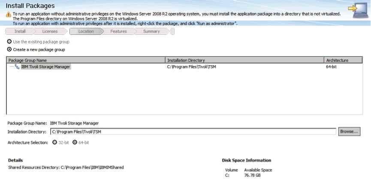Click the Shared Resources Directory path text
This screenshot has width=371, height=186.
(92, 167)
